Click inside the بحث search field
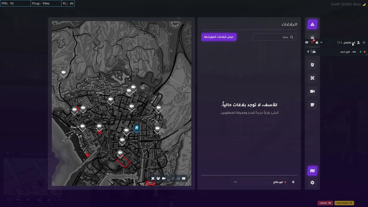 click(274, 37)
